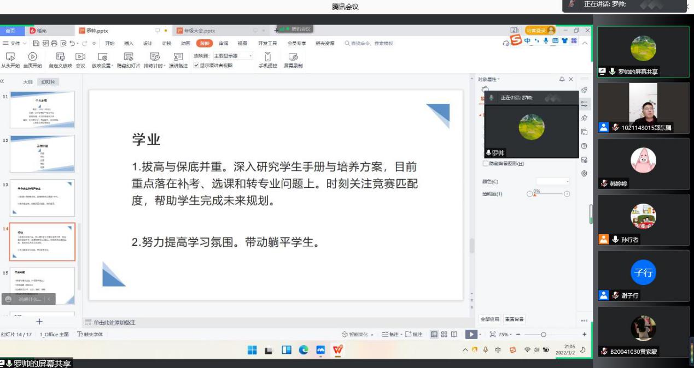
Task: Start 屏幕录制 screen recording
Action: pos(293,57)
